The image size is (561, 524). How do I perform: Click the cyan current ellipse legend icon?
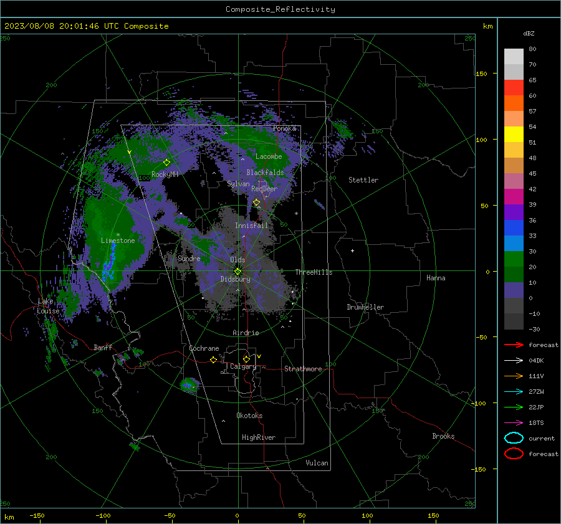point(514,438)
